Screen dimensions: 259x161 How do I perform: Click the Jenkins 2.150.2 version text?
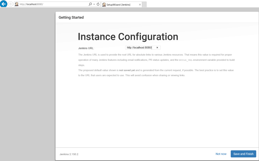[69, 154]
